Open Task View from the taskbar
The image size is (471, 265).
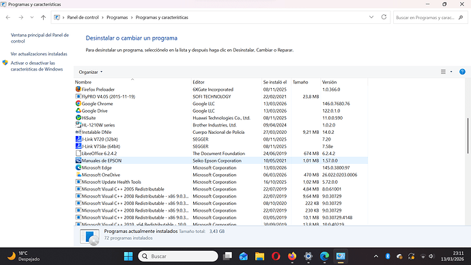point(227,256)
